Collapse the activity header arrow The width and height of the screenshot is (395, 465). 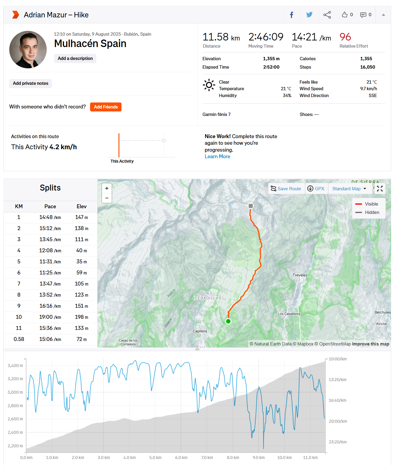383,15
